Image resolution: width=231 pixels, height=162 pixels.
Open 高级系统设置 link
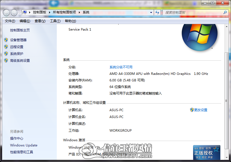20,61
